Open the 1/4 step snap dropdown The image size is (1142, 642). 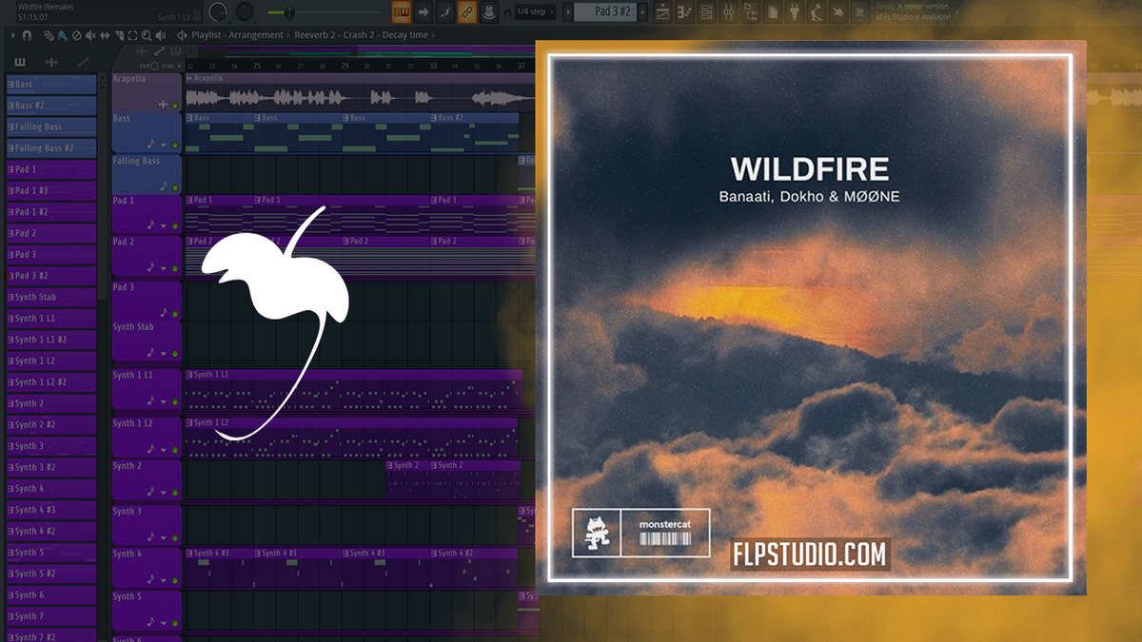pos(533,12)
